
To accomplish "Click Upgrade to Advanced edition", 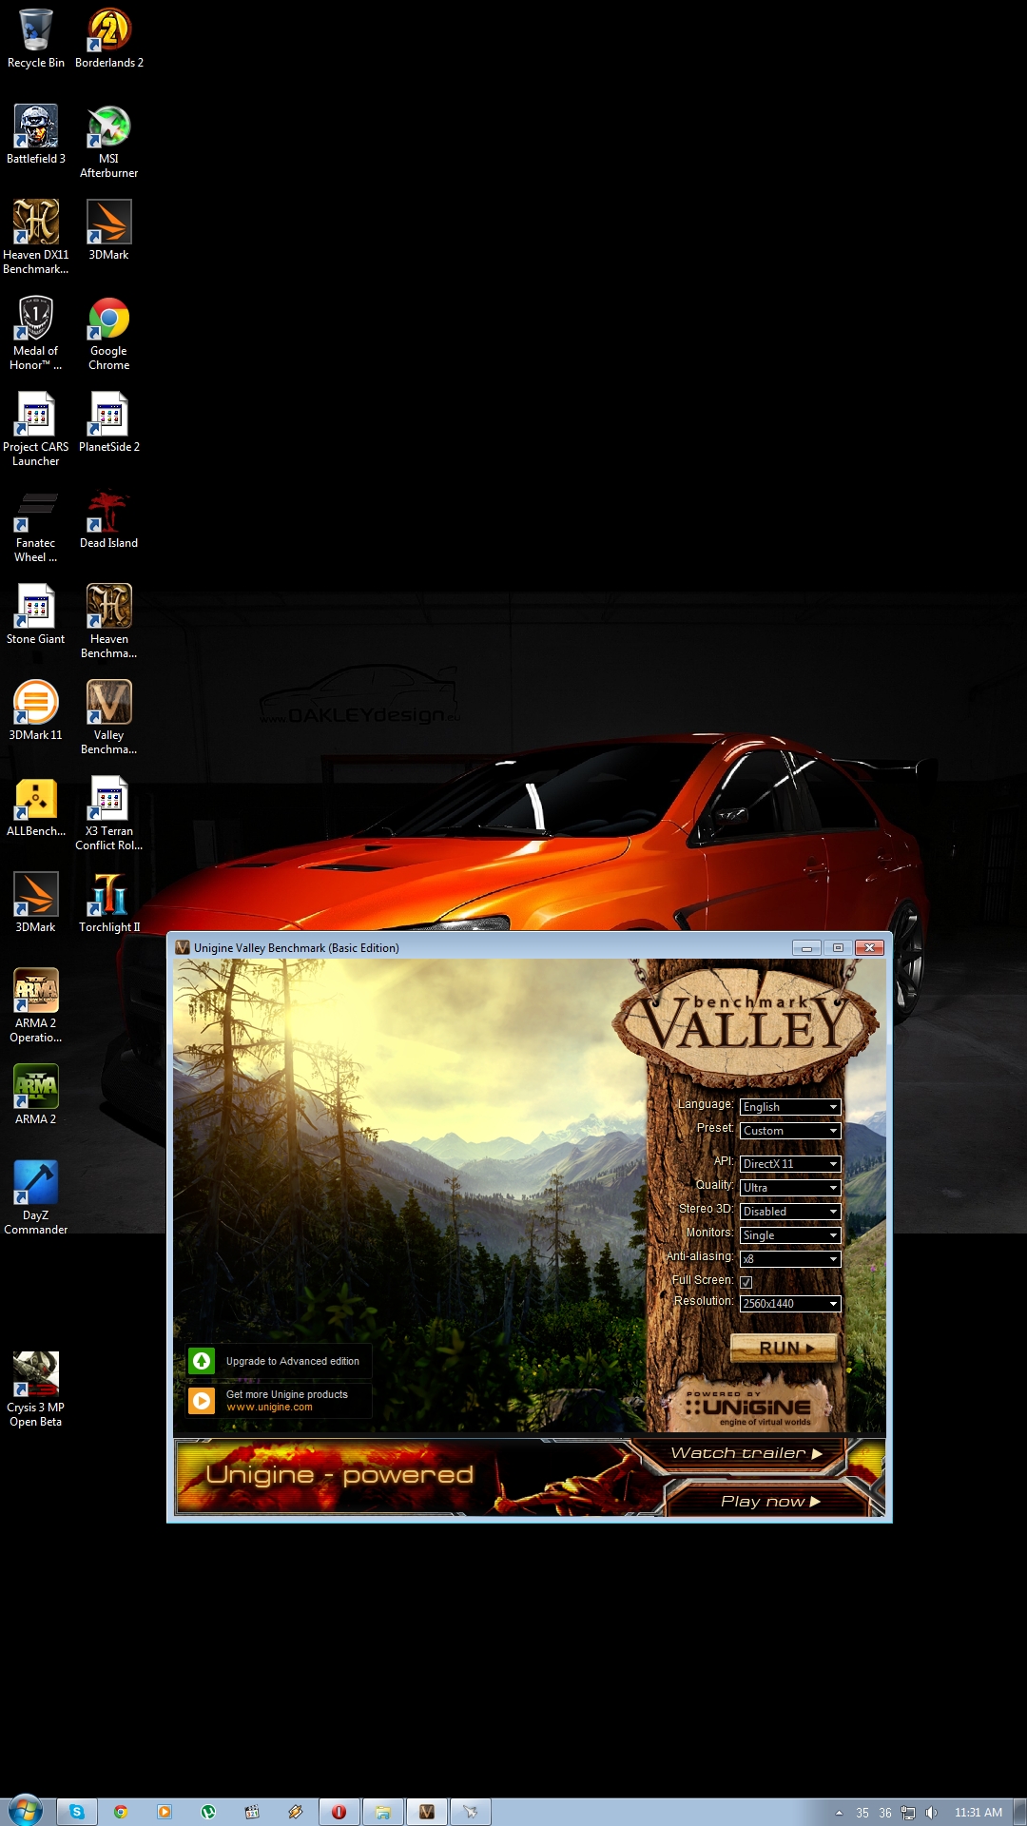I will click(279, 1361).
